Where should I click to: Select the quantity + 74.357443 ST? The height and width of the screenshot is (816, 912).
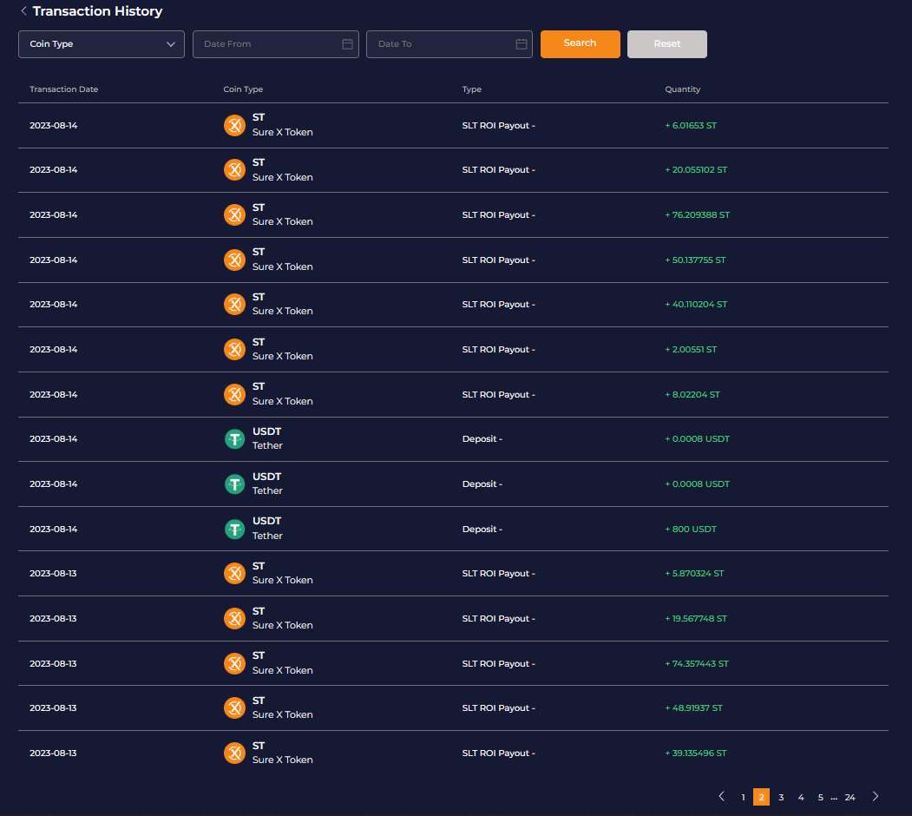(x=696, y=663)
